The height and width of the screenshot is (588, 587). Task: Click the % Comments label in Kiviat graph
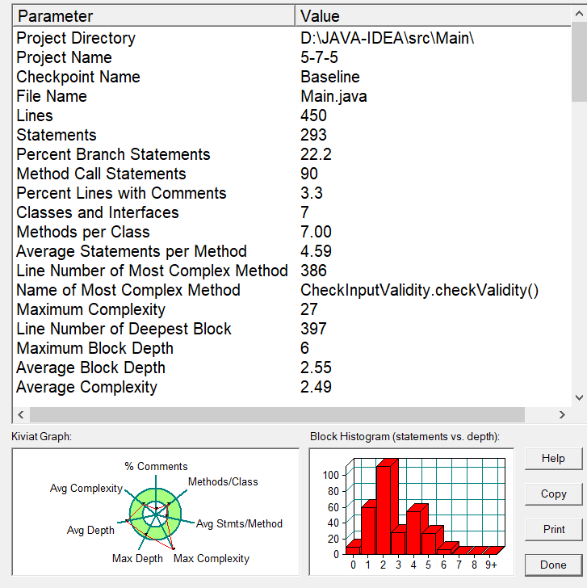[156, 466]
